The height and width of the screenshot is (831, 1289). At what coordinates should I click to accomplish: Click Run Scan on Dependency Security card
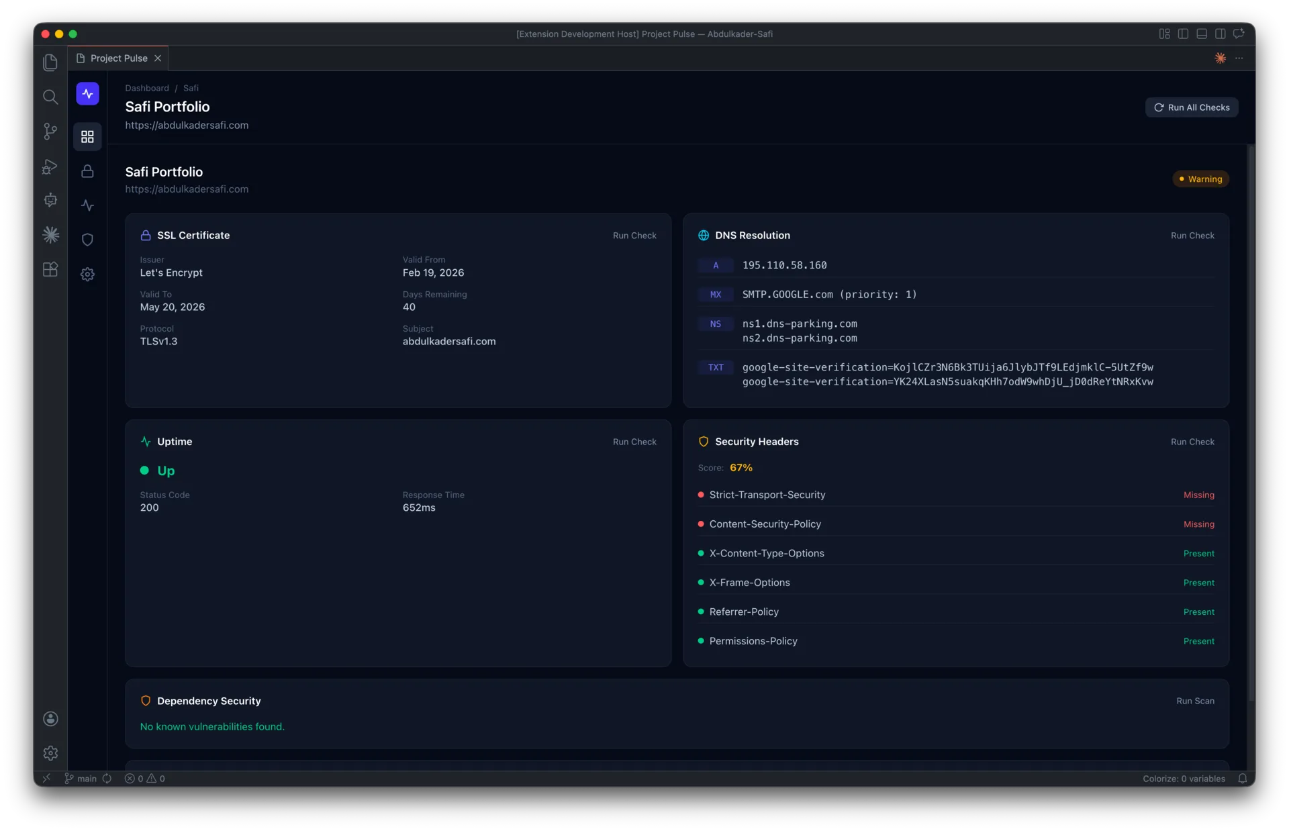click(x=1195, y=701)
